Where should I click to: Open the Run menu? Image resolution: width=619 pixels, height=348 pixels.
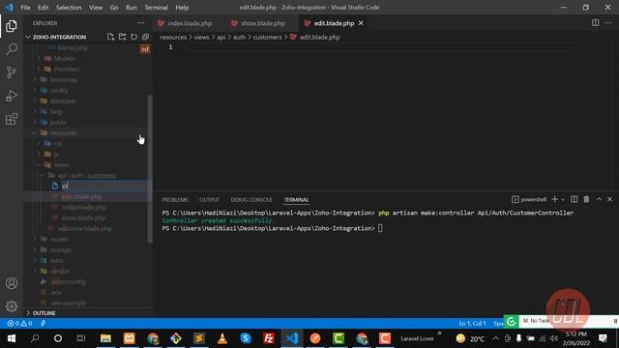tap(132, 8)
